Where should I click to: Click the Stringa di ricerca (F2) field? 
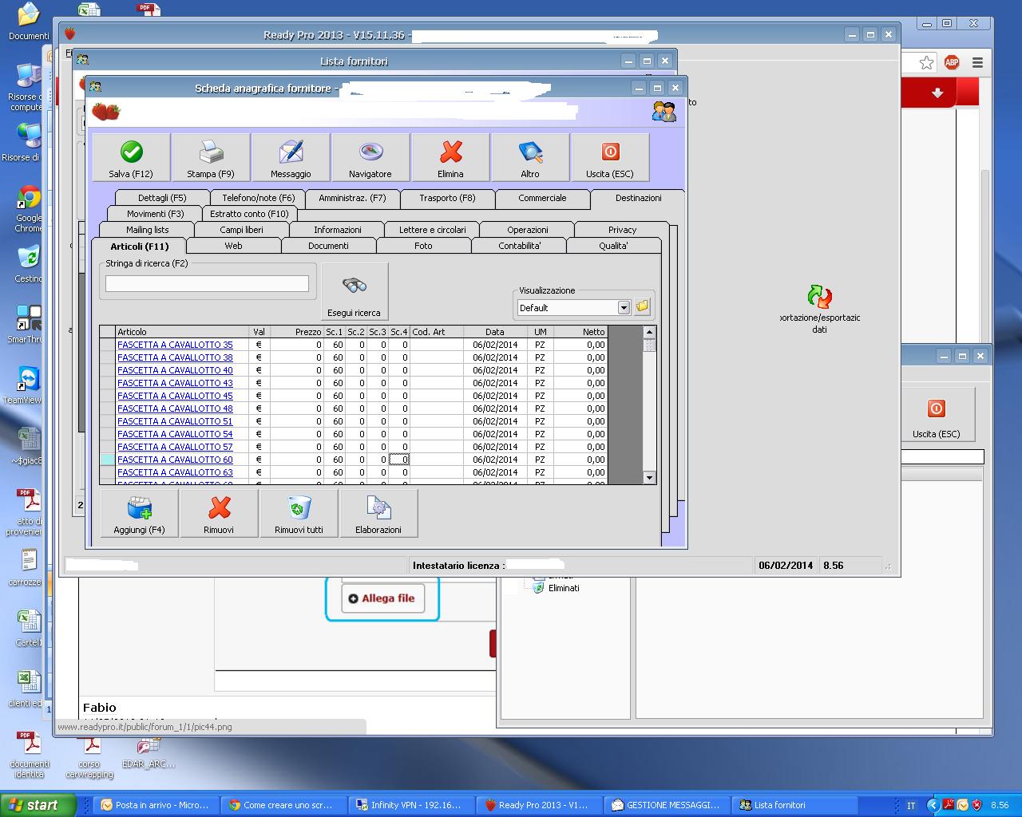click(x=207, y=283)
